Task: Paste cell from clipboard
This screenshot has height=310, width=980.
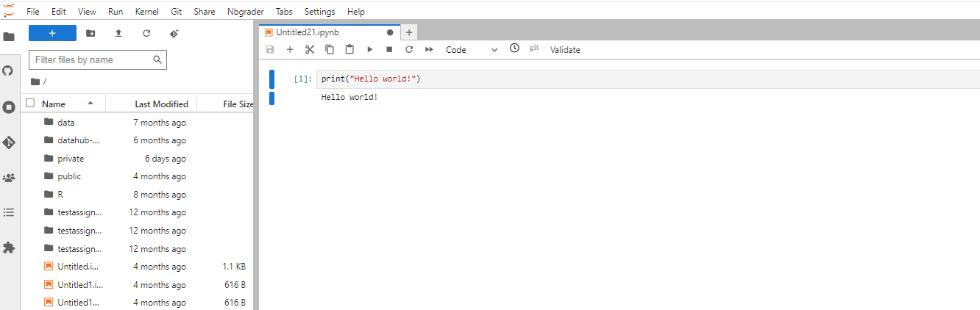Action: 349,49
